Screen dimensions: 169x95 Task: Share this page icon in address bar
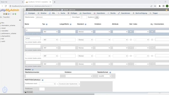pyautogui.click(x=151, y=6)
